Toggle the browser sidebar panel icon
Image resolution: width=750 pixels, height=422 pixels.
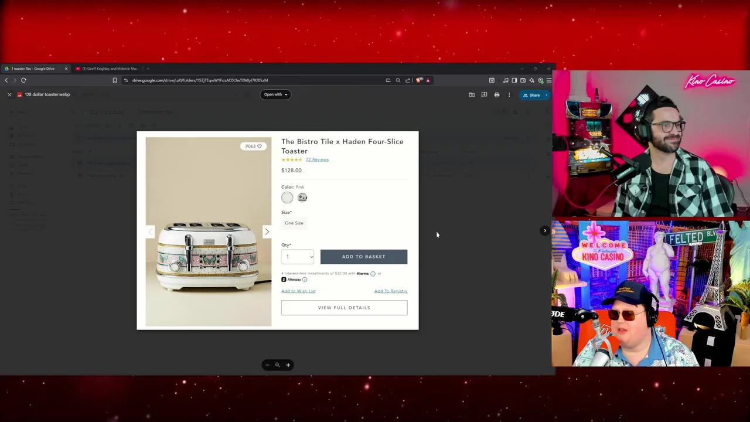click(514, 80)
